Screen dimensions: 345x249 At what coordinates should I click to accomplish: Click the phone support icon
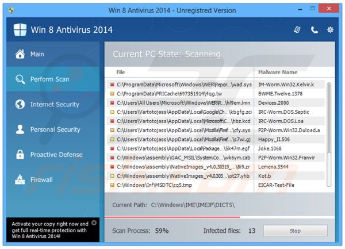(314, 30)
